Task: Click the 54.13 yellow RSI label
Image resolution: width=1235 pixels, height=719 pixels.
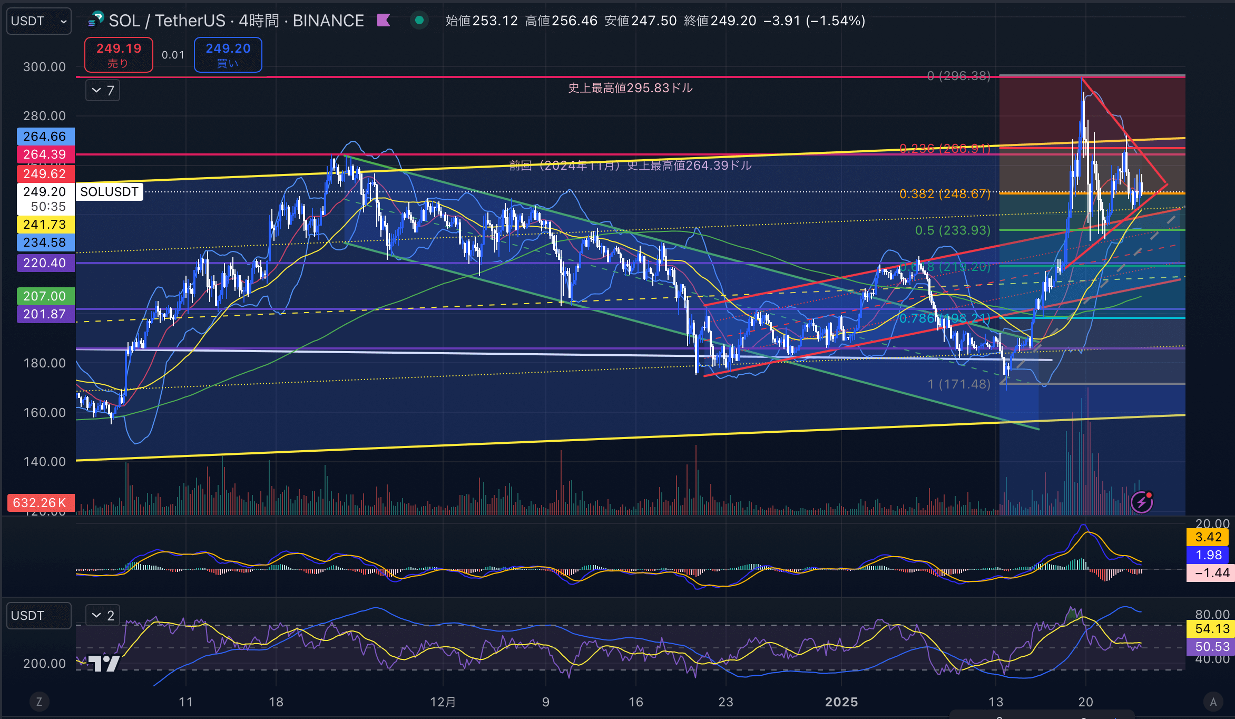Action: (1210, 629)
